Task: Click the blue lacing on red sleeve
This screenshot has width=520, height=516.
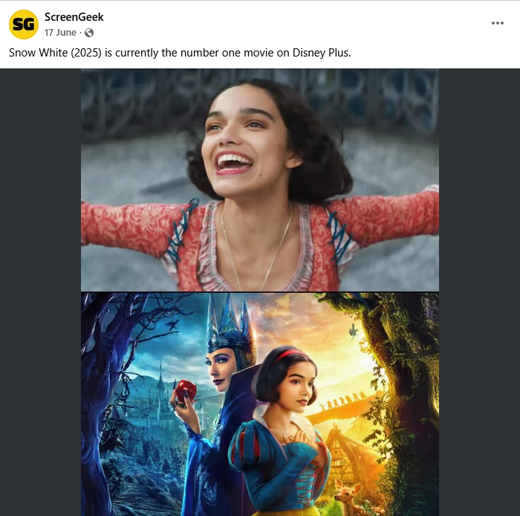Action: 182,230
